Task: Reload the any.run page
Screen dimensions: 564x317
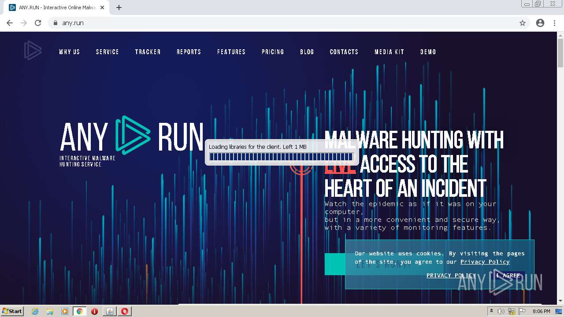Action: click(x=38, y=23)
